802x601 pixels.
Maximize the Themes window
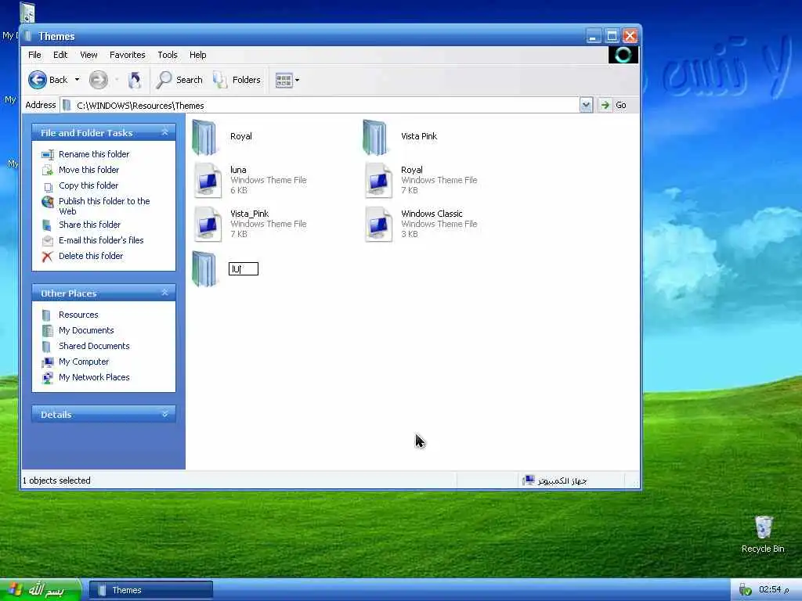tap(612, 36)
